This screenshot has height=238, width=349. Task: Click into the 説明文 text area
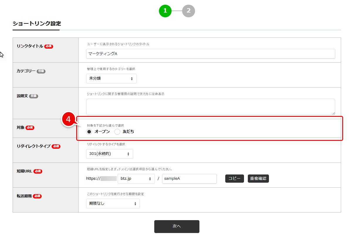click(x=210, y=107)
